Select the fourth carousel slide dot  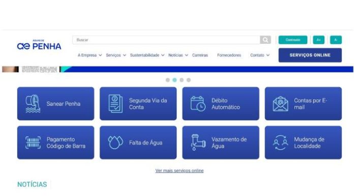tap(189, 80)
